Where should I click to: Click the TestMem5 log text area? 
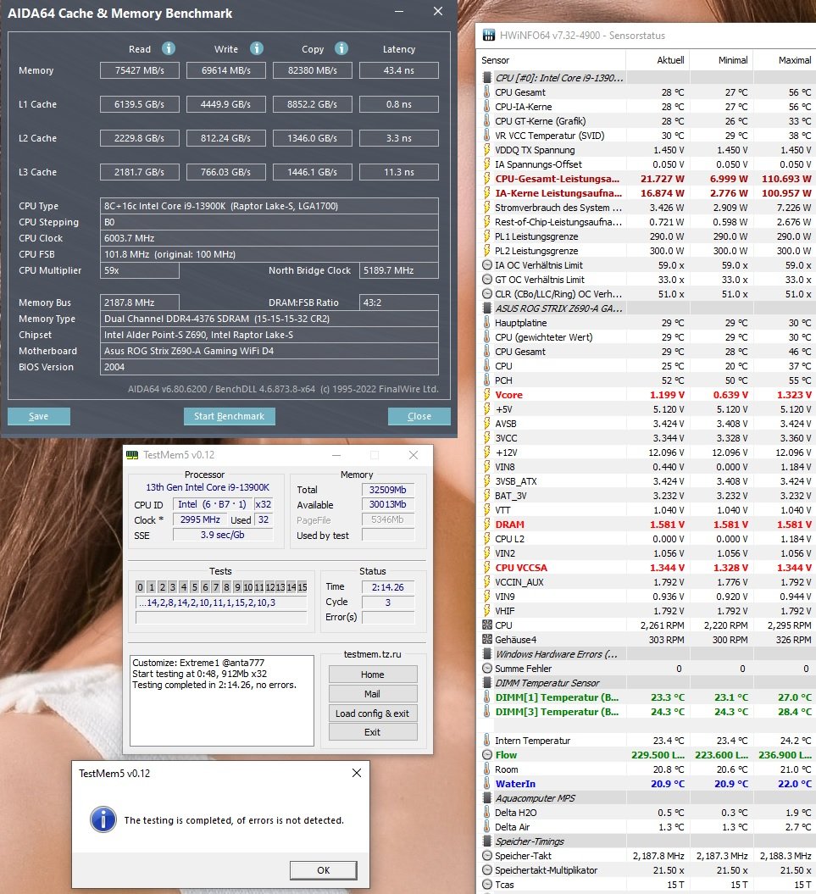pos(222,702)
